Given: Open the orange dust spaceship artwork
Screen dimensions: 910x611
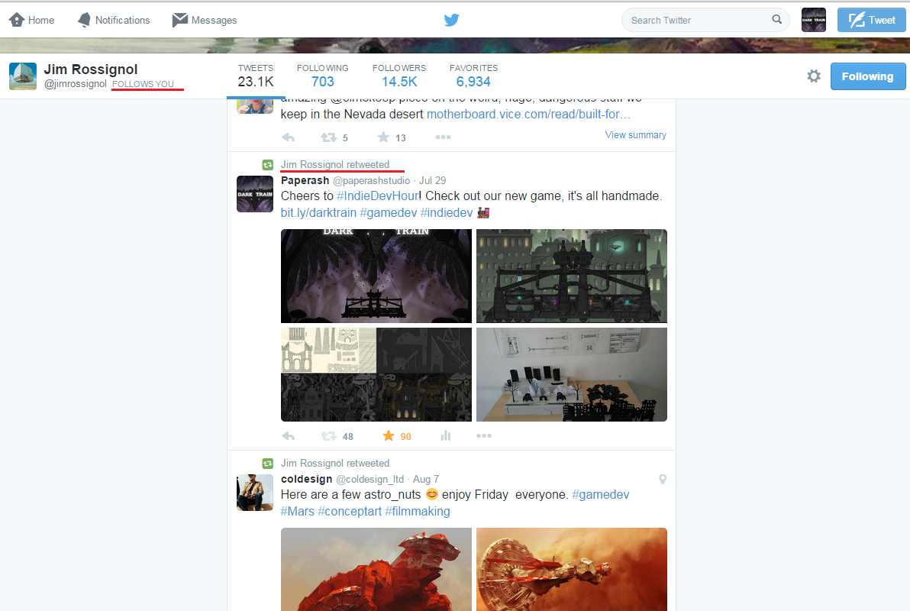Looking at the screenshot, I should click(572, 569).
